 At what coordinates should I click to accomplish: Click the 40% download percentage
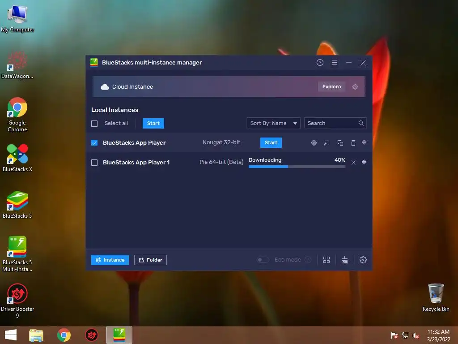coord(340,160)
